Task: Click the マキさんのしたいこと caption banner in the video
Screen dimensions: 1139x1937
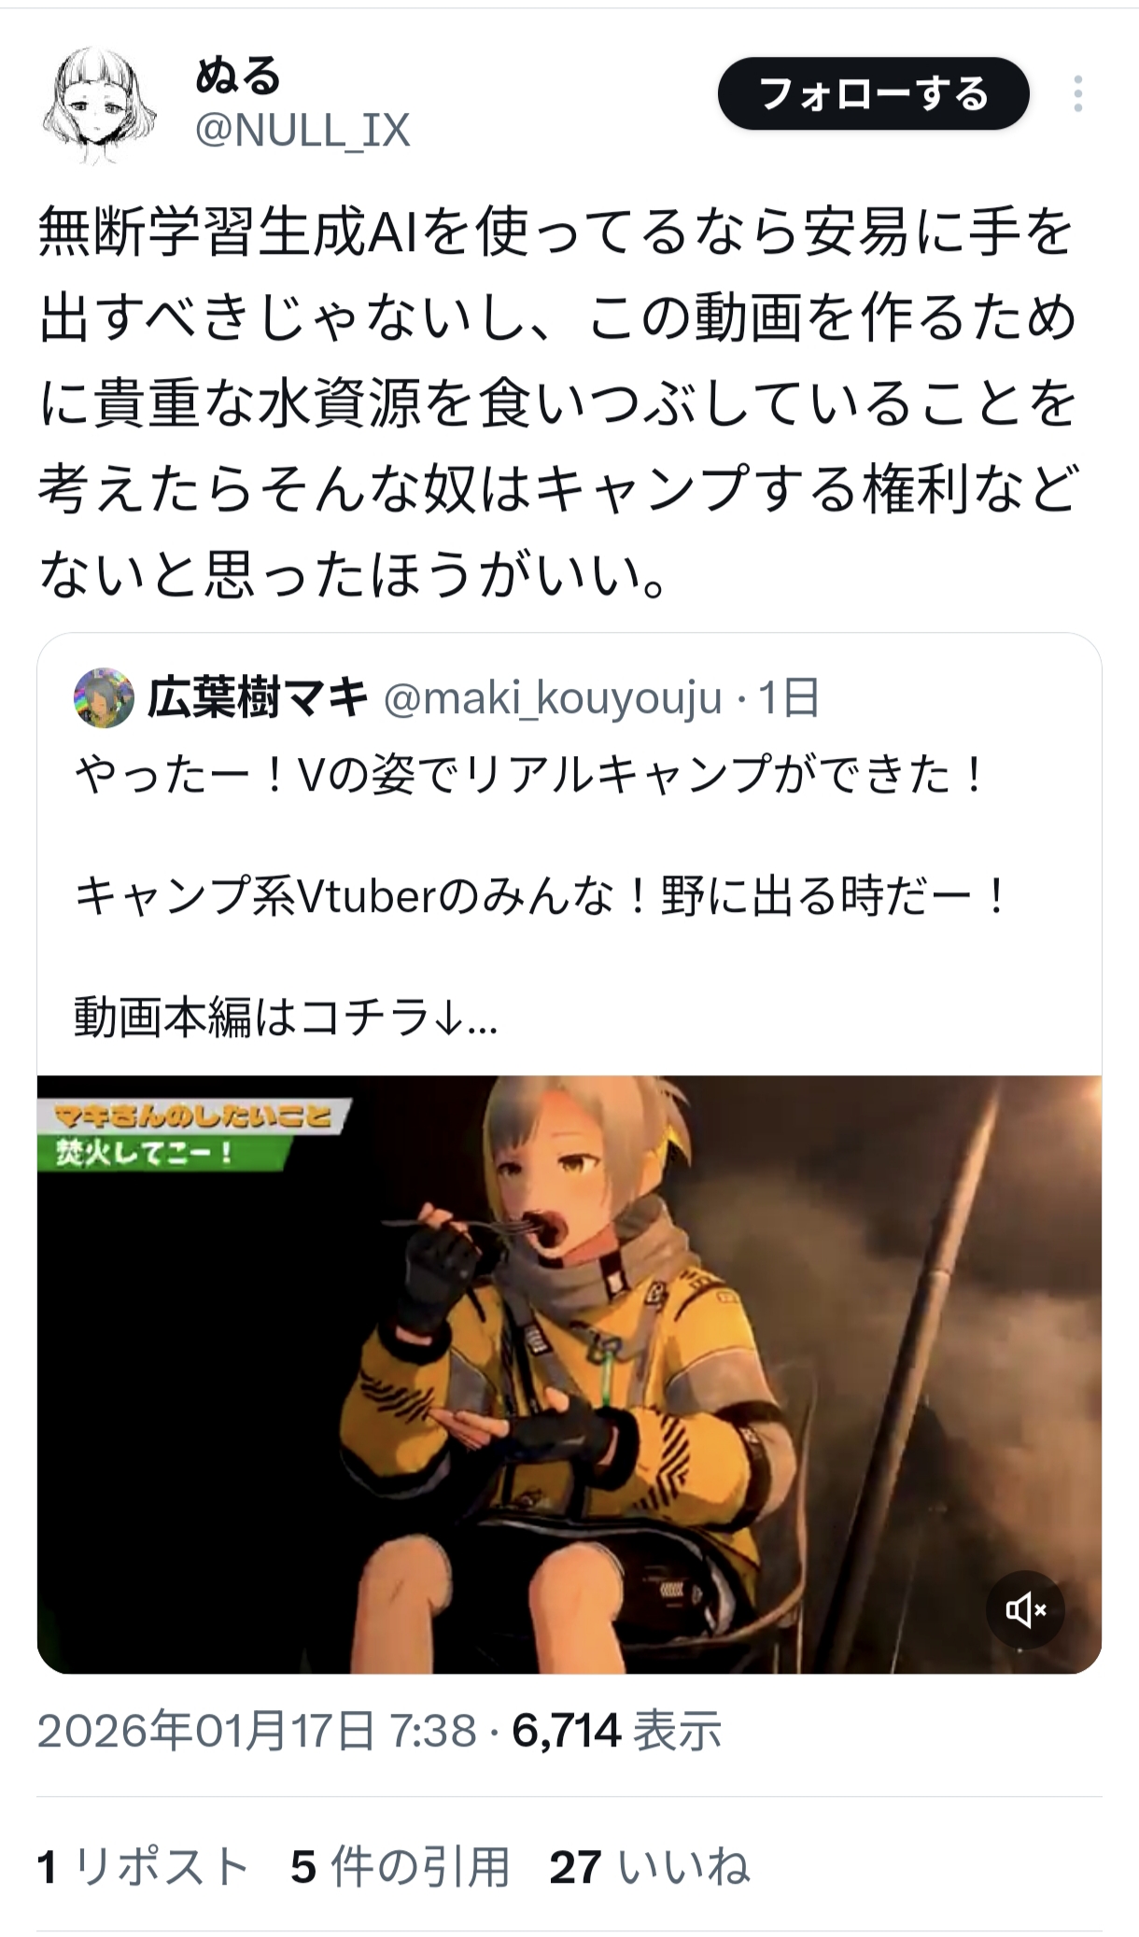Action: pos(193,1116)
